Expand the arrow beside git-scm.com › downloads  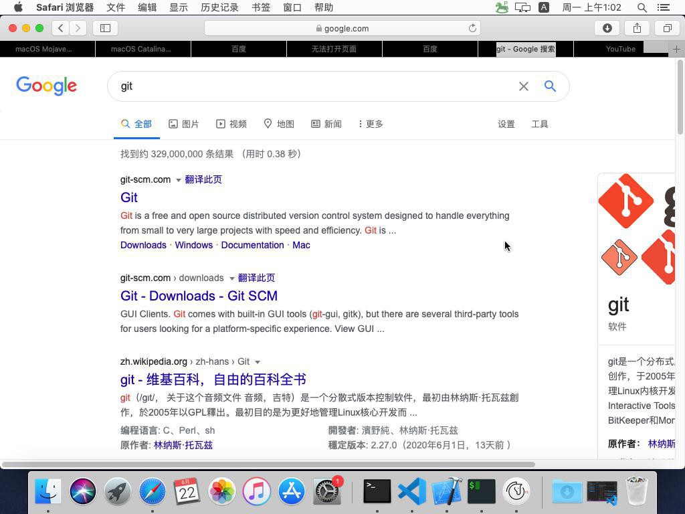click(x=231, y=278)
